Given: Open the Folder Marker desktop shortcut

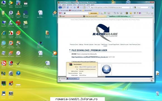Looking at the screenshot, I should (11, 4).
